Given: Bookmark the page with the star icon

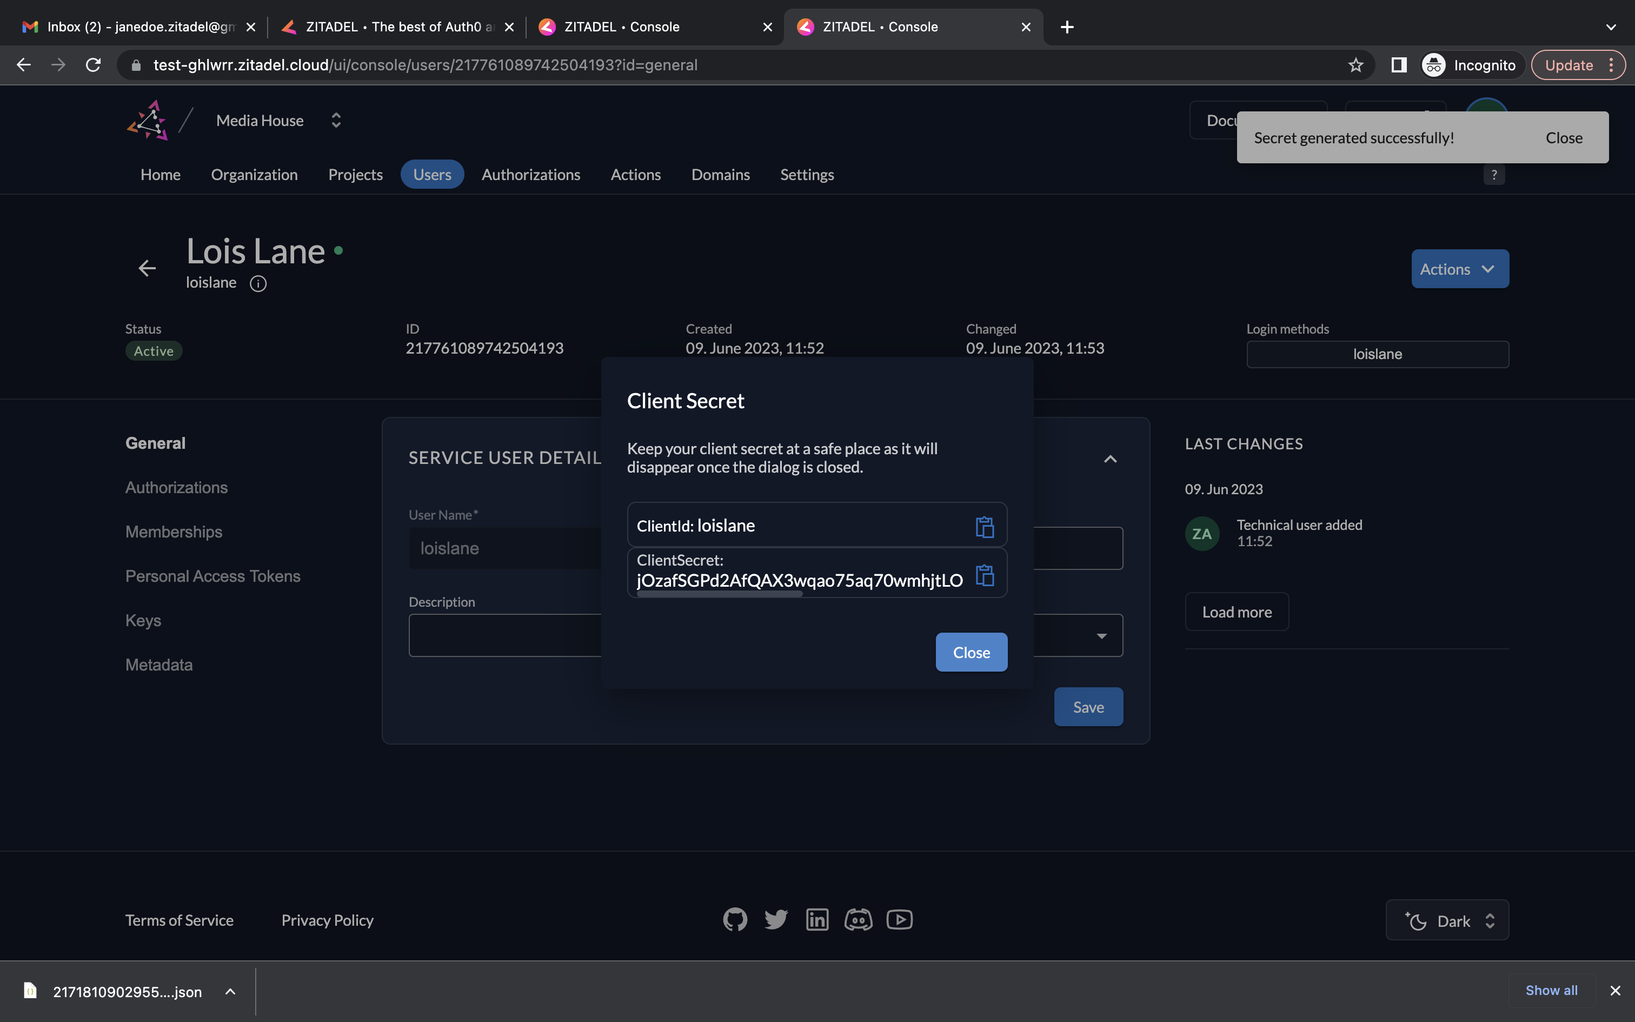Looking at the screenshot, I should (1355, 65).
